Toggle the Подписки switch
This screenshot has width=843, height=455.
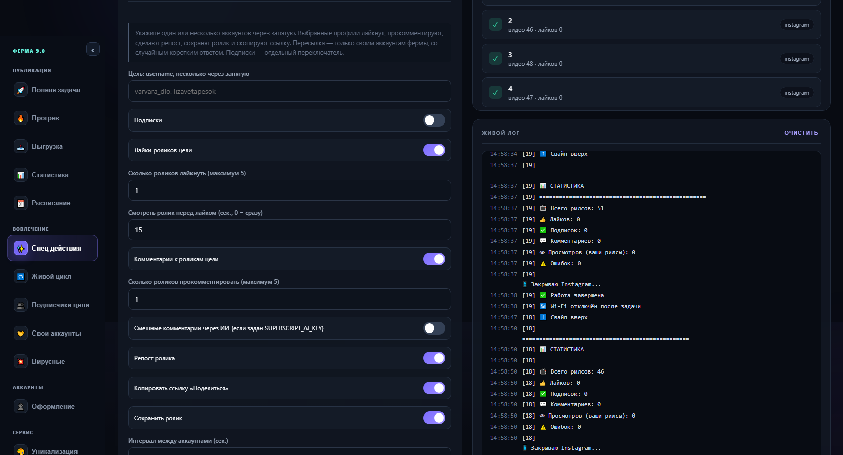point(434,120)
